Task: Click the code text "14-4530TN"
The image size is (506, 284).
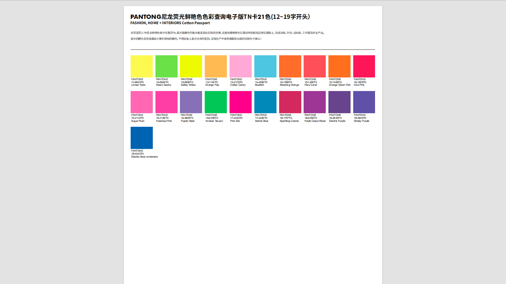Action: [261, 82]
